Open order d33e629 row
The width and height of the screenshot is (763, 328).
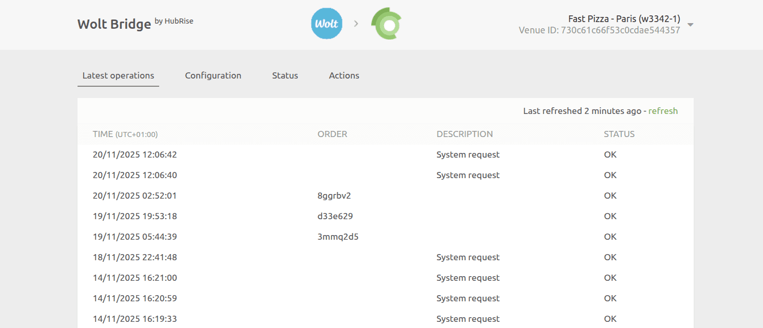pos(335,216)
